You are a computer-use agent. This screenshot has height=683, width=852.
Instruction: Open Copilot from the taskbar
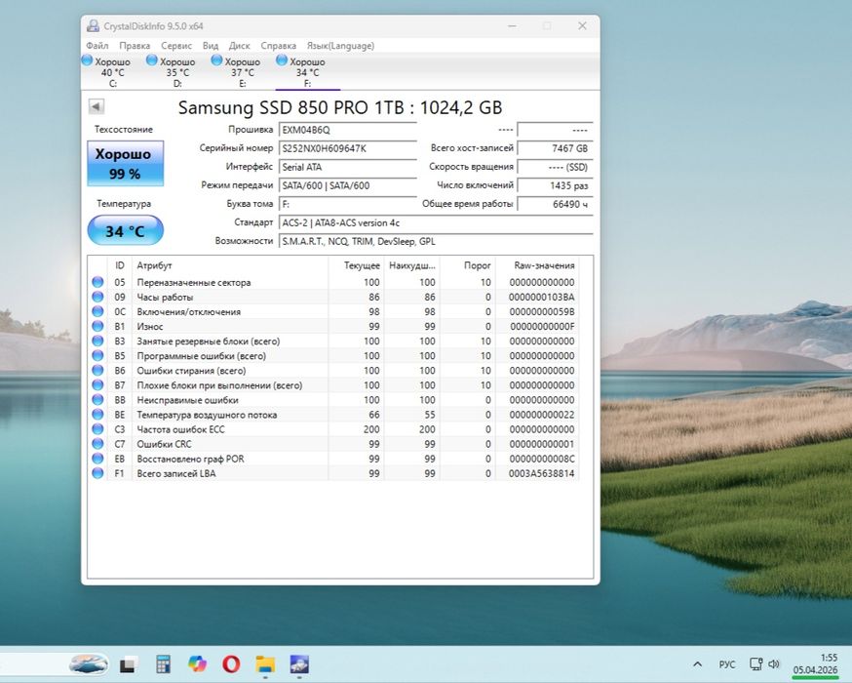coord(197,664)
